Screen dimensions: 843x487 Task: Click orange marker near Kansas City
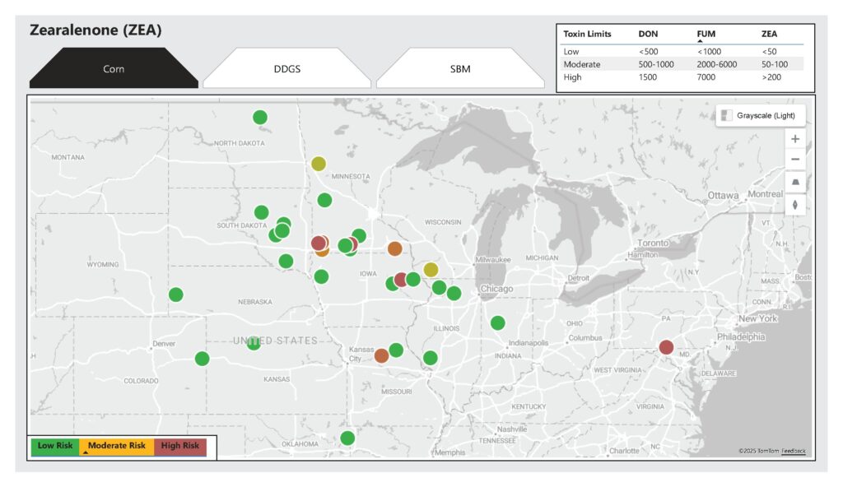(x=381, y=355)
